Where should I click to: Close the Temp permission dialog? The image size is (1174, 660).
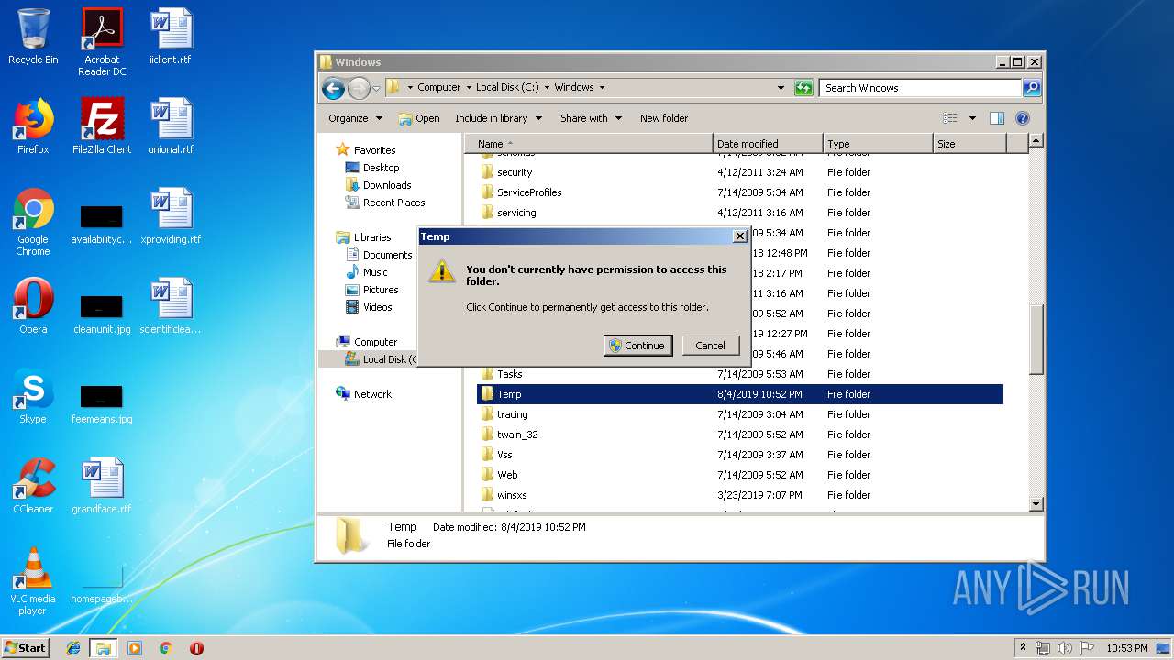[739, 236]
